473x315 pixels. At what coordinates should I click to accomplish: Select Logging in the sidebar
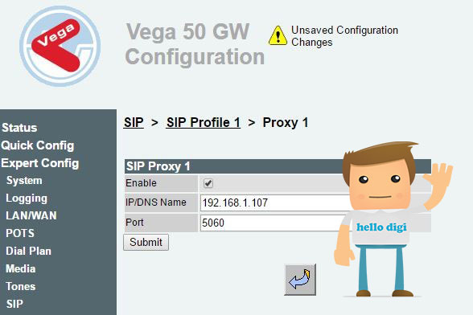(27, 198)
